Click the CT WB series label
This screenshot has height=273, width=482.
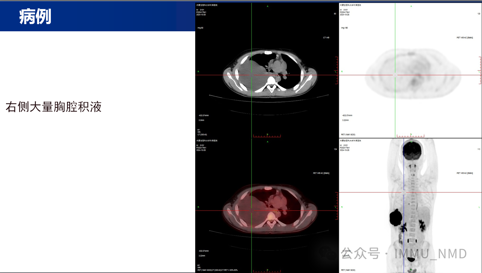[x=326, y=38]
